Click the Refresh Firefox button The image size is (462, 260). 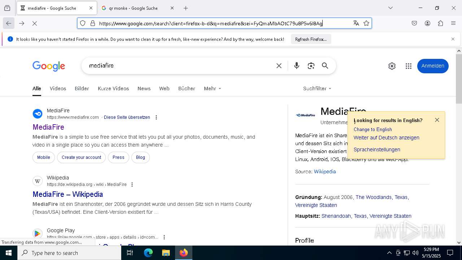[311, 39]
